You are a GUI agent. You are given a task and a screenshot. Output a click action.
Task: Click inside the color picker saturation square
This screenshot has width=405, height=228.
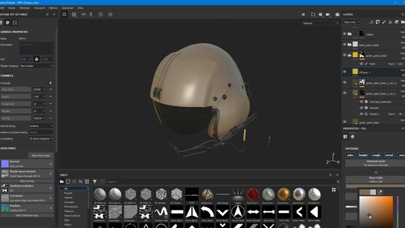click(376, 212)
